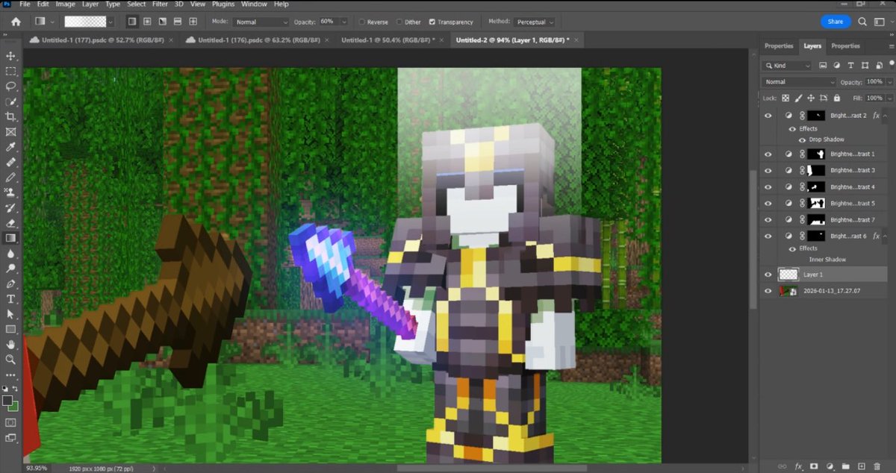This screenshot has width=896, height=473.
Task: Choose the Angle Gradient style icon
Action: tap(164, 22)
